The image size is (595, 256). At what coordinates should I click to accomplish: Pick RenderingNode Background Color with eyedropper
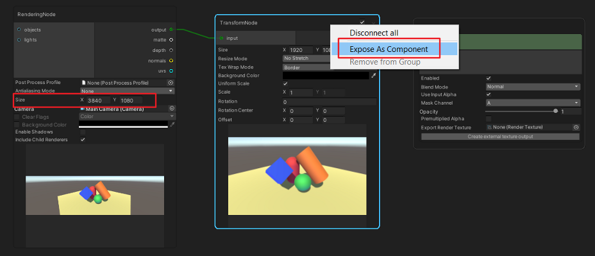tap(172, 124)
